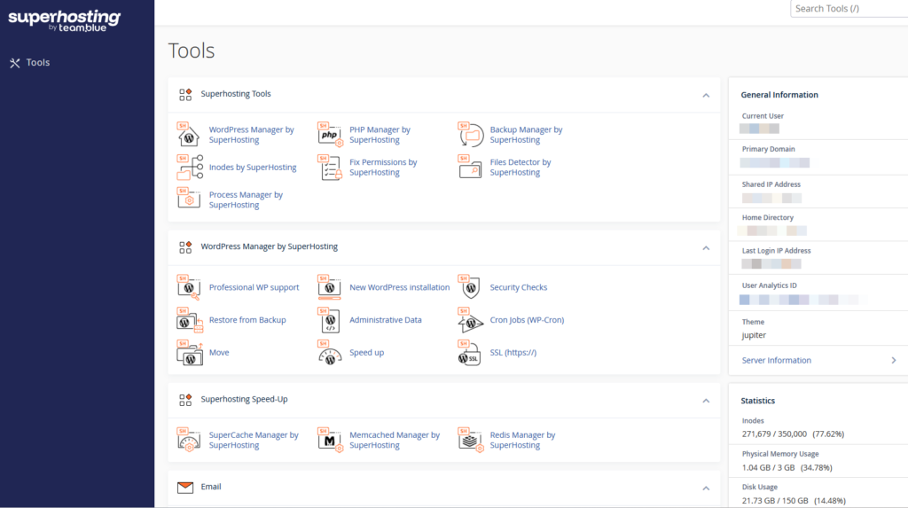Open the WordPress Manager by SuperHosting icon
This screenshot has height=508, width=908.
pyautogui.click(x=188, y=135)
